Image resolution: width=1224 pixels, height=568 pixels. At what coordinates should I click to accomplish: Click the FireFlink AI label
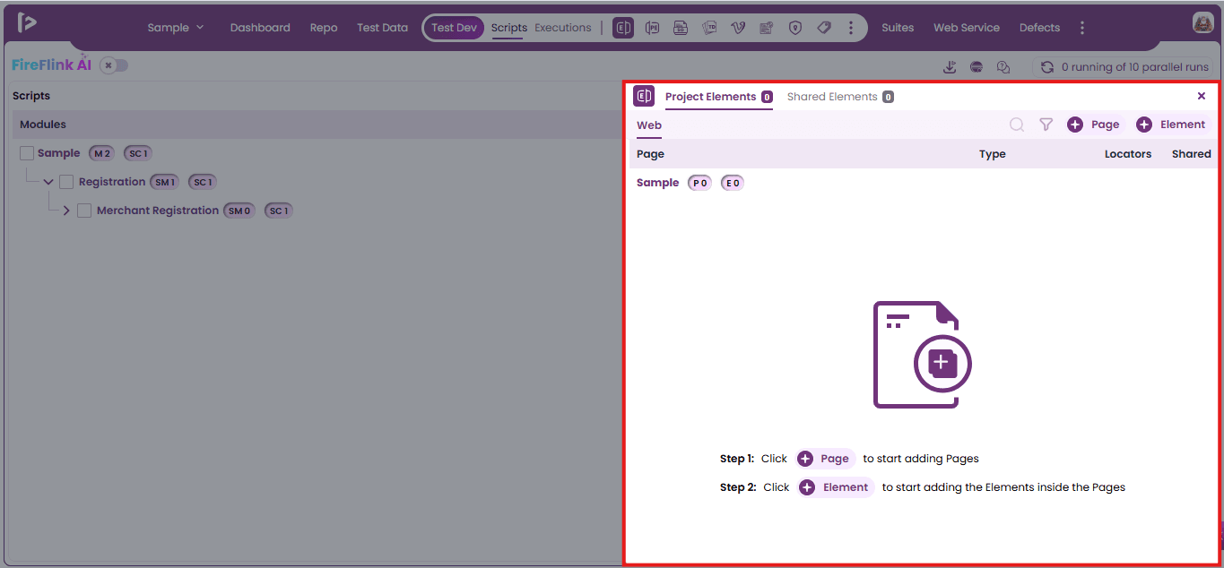(51, 65)
